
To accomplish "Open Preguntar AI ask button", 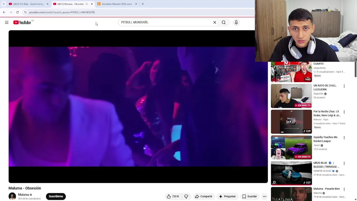I will point(227,197).
